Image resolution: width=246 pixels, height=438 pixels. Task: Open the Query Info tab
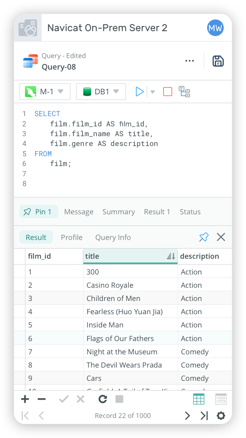(113, 237)
